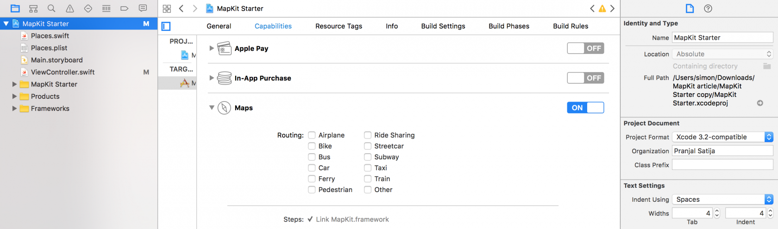Expand the In-App Purchase section
Screen dimensions: 778x229
212,78
